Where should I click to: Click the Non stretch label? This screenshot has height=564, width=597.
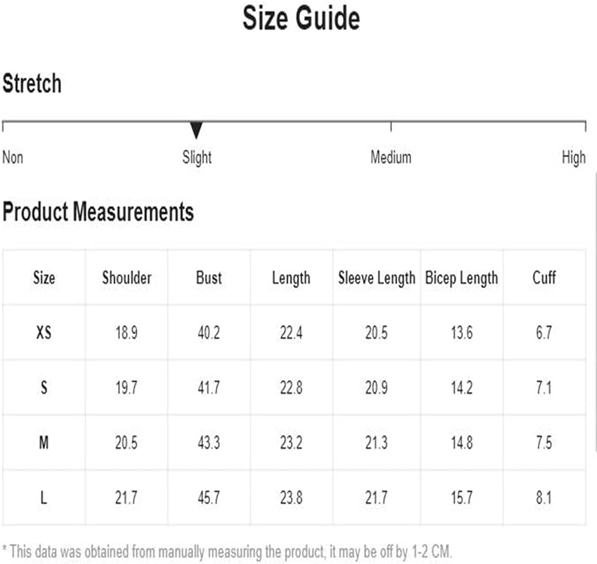(x=13, y=157)
